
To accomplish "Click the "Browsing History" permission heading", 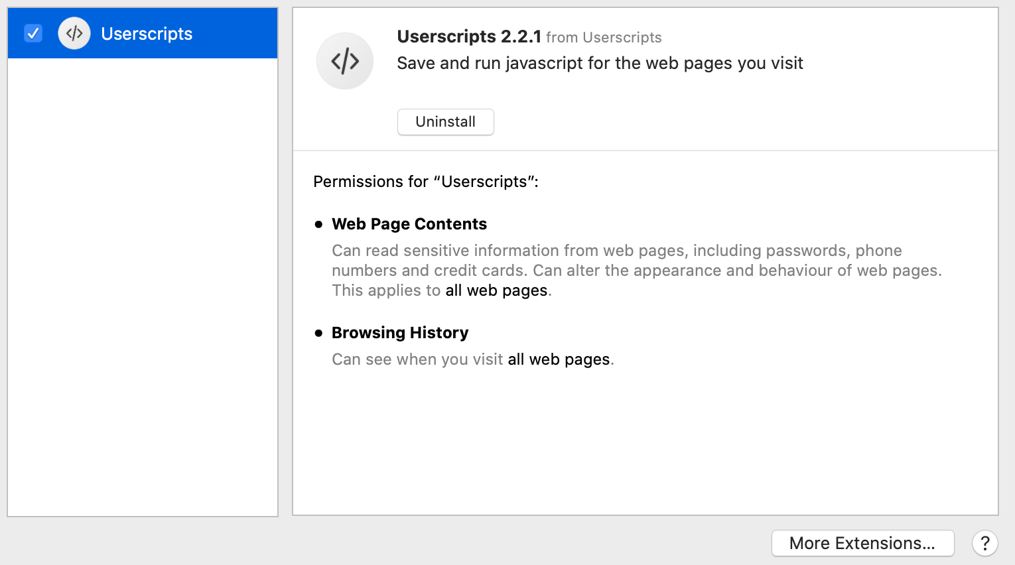I will pyautogui.click(x=400, y=333).
